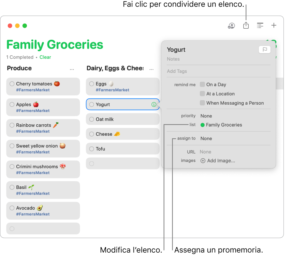Screen dimensions: 285x256
Task: Open the info button next to Yogurt
Action: (154, 104)
